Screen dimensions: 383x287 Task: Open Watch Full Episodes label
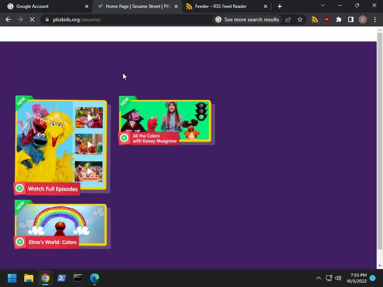pyautogui.click(x=53, y=189)
